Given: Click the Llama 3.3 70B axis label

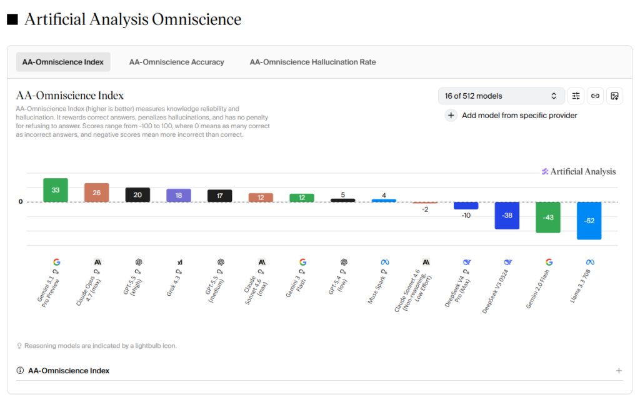Looking at the screenshot, I should click(x=581, y=286).
